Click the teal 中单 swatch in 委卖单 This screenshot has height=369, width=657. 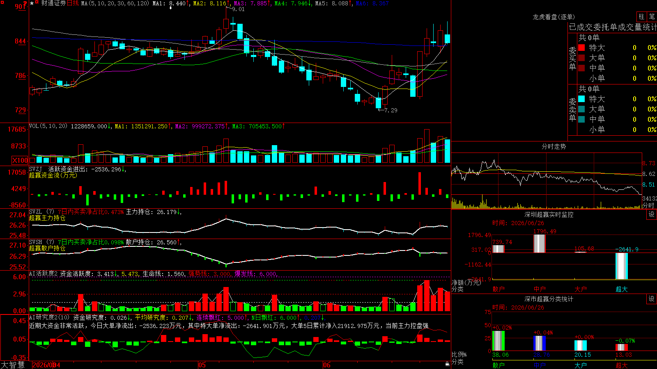581,119
